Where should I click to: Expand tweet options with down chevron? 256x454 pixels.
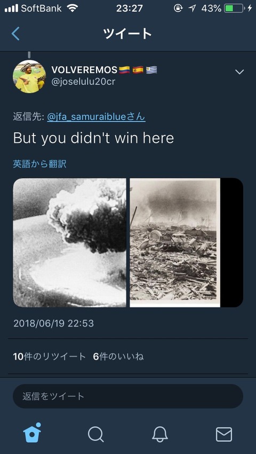239,72
